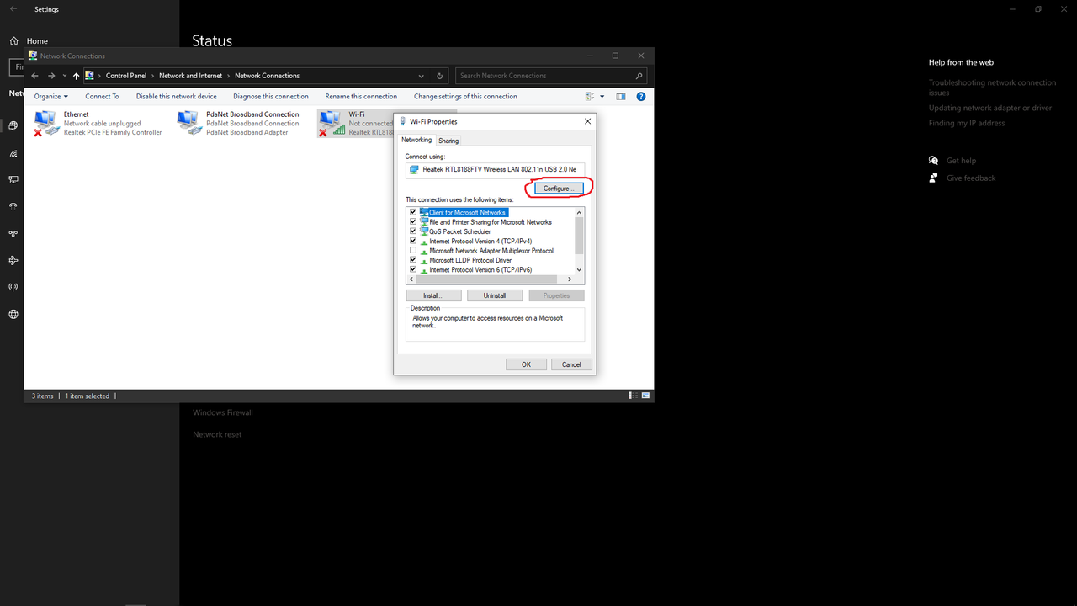The height and width of the screenshot is (606, 1077).
Task: Click Give feedback in Settings
Action: (x=971, y=178)
